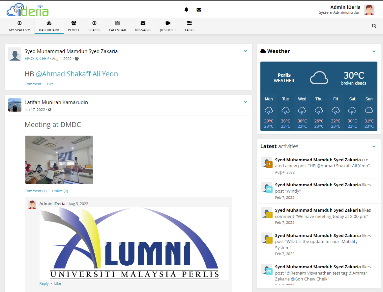Like Admin iDeria's Alumni comment
The height and width of the screenshot is (292, 383).
click(57, 283)
